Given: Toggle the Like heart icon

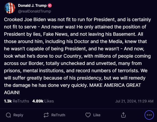Looking at the screenshot, I should coord(88,115).
